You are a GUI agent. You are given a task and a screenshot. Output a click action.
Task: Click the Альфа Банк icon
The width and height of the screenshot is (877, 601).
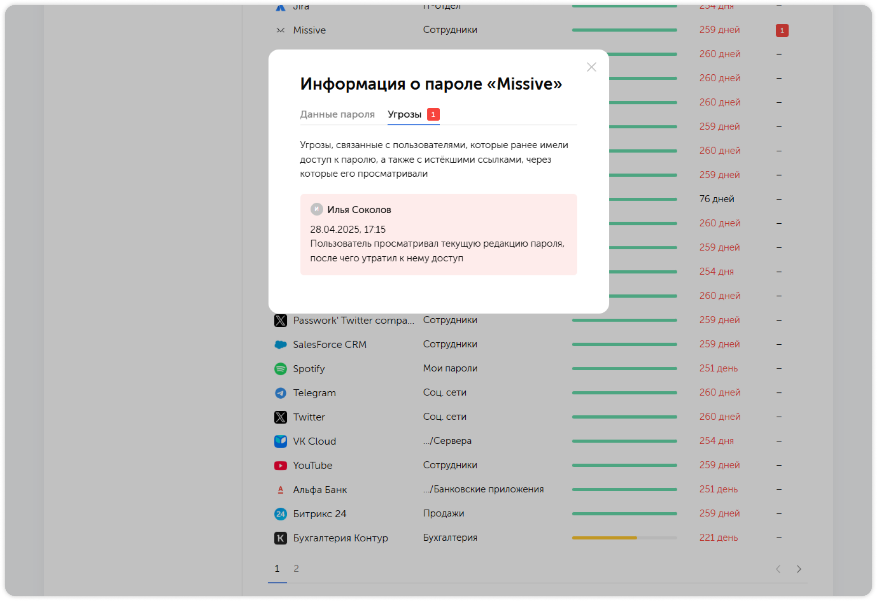tap(280, 490)
